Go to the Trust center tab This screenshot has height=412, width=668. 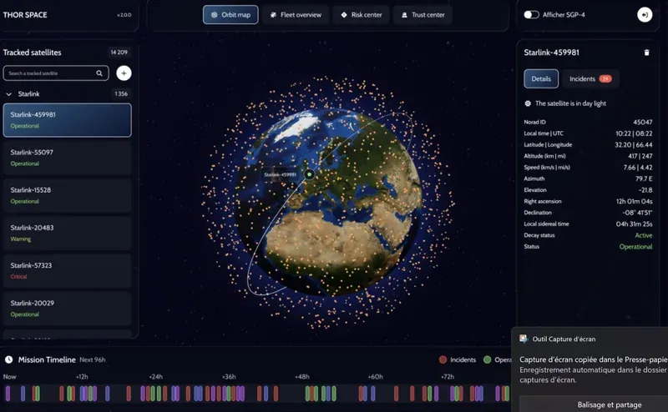(x=423, y=15)
